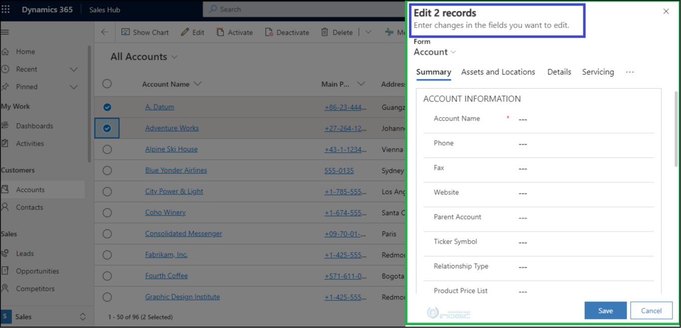681x328 pixels.
Task: Click the Leads icon in sidebar
Action: pos(5,253)
